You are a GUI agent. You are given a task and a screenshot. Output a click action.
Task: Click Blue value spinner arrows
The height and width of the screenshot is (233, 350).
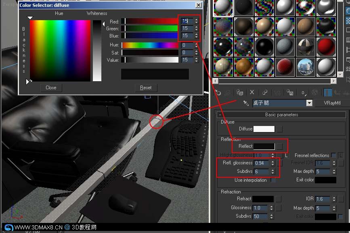click(x=196, y=36)
